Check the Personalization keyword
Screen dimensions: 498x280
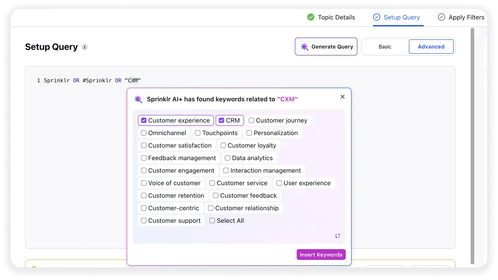tap(249, 133)
